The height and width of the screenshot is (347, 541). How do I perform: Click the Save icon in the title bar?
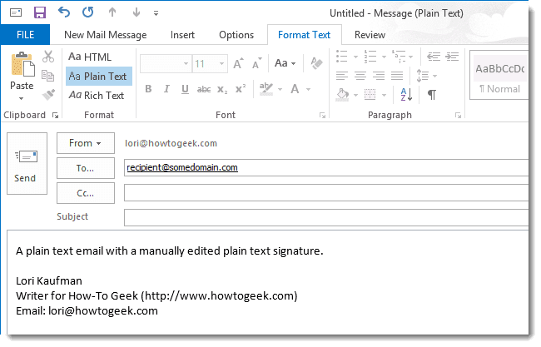click(39, 12)
